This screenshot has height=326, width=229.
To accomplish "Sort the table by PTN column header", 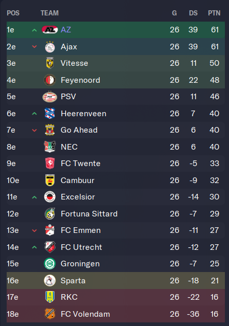I will (x=214, y=13).
